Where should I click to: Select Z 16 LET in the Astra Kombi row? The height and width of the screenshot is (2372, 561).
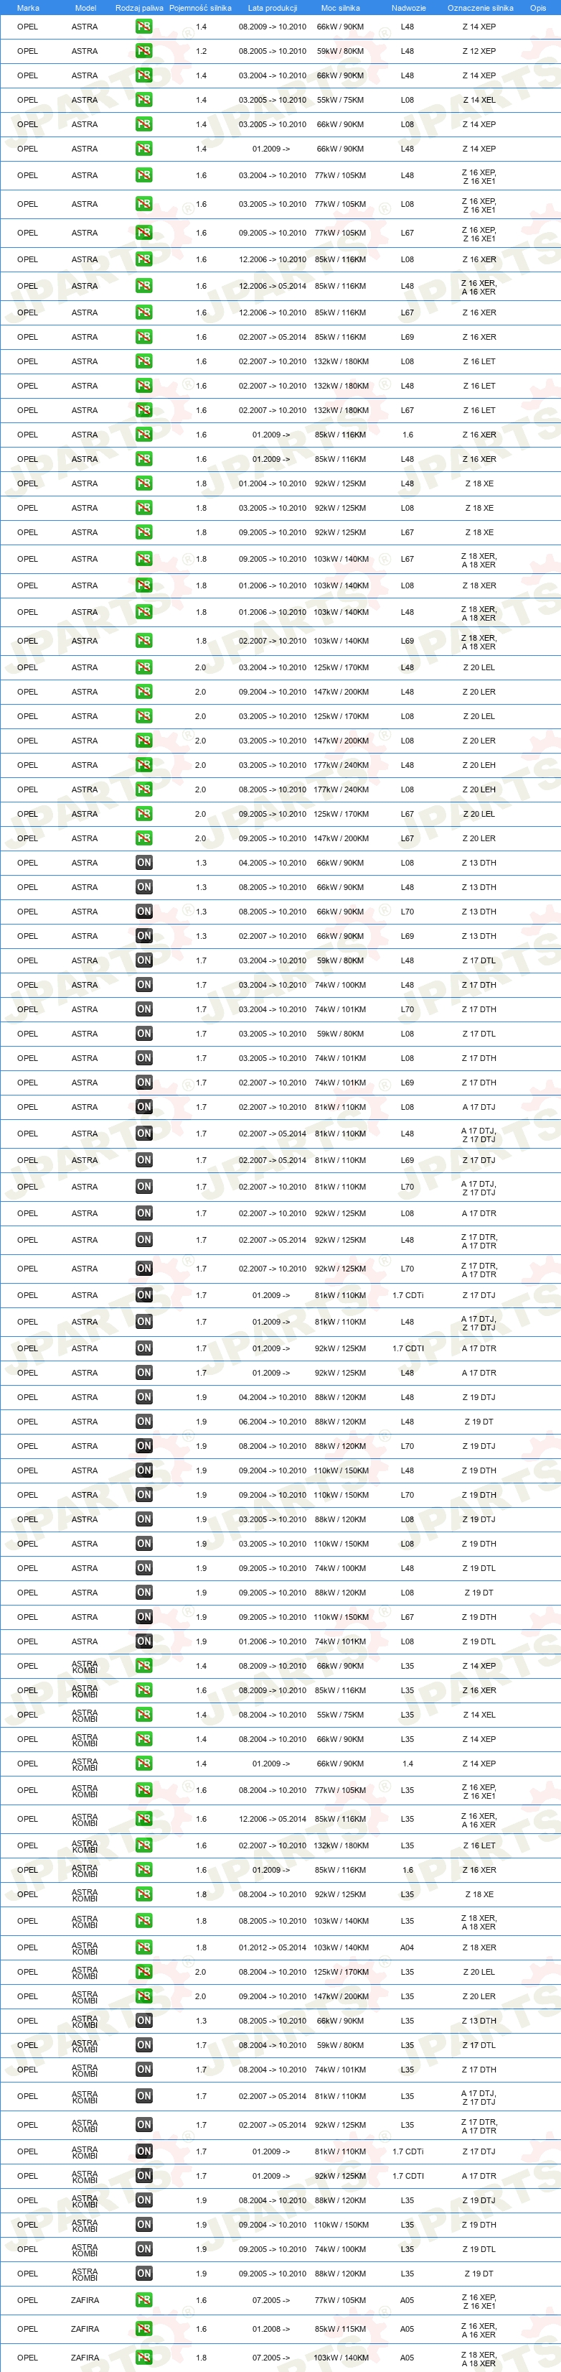point(479,1845)
